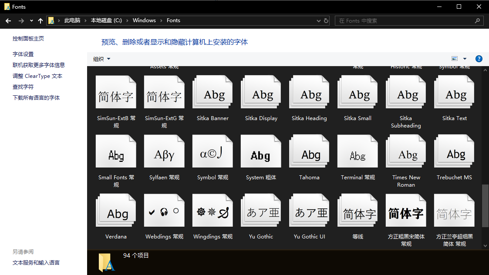This screenshot has width=489, height=275.
Task: Select the Yu Gothic font icon
Action: pos(261,211)
